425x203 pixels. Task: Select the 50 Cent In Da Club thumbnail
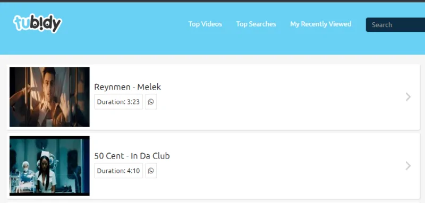(x=49, y=166)
